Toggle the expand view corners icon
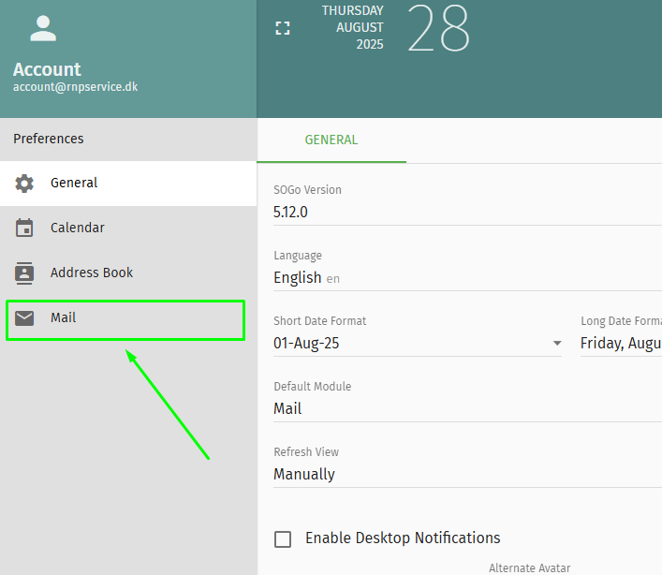This screenshot has width=662, height=575. point(283,28)
